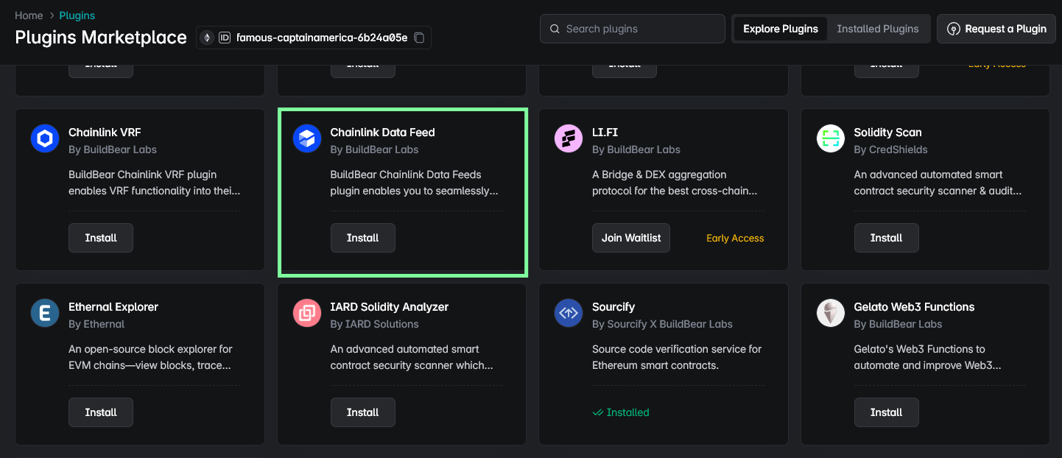Click the Ethernal Explorer description text
The width and height of the screenshot is (1062, 458).
tap(151, 357)
